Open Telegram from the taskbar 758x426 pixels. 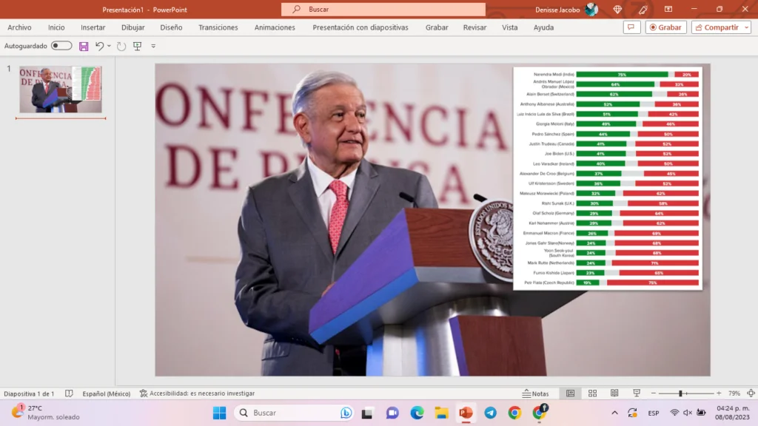pos(490,413)
